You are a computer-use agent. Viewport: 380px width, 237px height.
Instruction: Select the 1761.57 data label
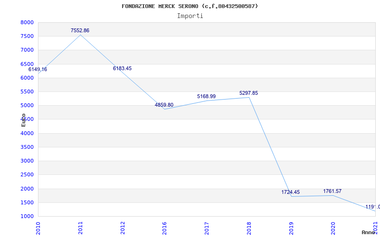click(332, 191)
